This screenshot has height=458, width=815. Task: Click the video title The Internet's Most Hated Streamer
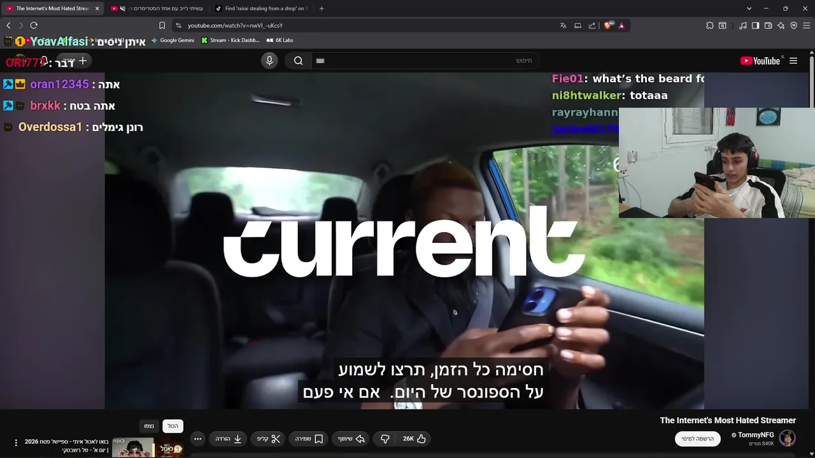728,420
